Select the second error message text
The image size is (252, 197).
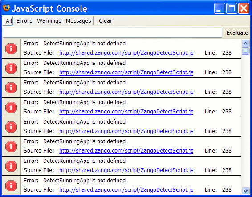(84, 63)
